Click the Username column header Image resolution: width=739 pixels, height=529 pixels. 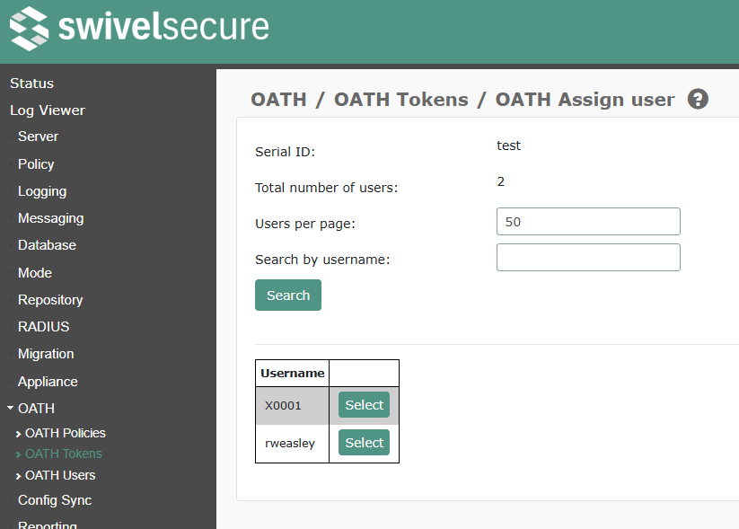click(x=292, y=374)
